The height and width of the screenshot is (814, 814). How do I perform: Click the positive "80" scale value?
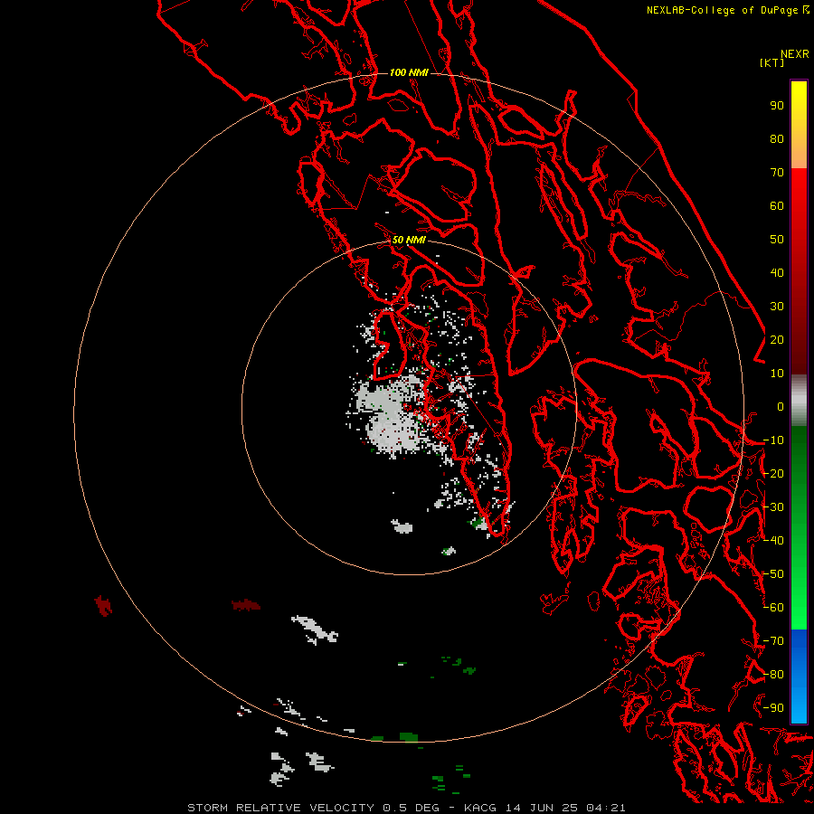point(777,138)
